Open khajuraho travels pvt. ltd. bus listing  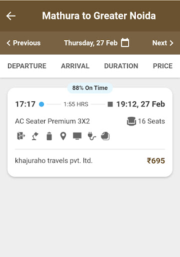coord(53,161)
